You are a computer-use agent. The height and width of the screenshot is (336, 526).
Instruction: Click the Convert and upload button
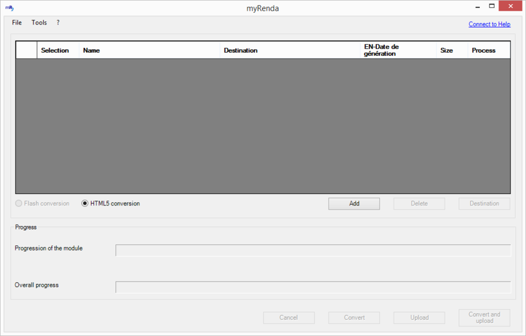[484, 317]
